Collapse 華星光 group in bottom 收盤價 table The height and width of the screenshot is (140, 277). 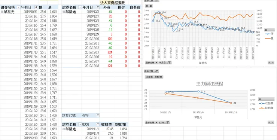point(64,129)
